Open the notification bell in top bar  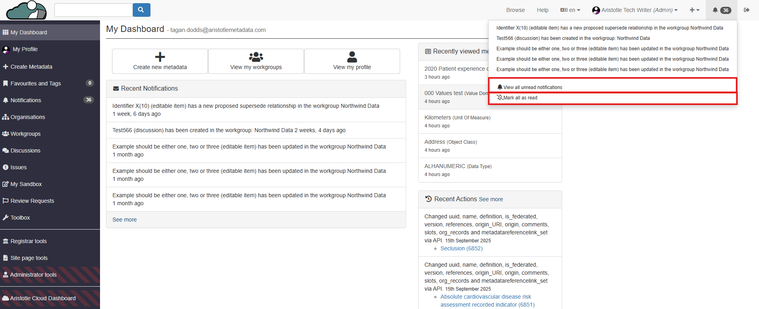click(721, 10)
